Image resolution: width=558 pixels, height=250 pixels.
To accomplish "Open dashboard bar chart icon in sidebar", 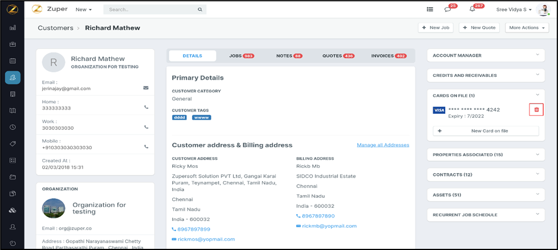I will click(x=13, y=27).
